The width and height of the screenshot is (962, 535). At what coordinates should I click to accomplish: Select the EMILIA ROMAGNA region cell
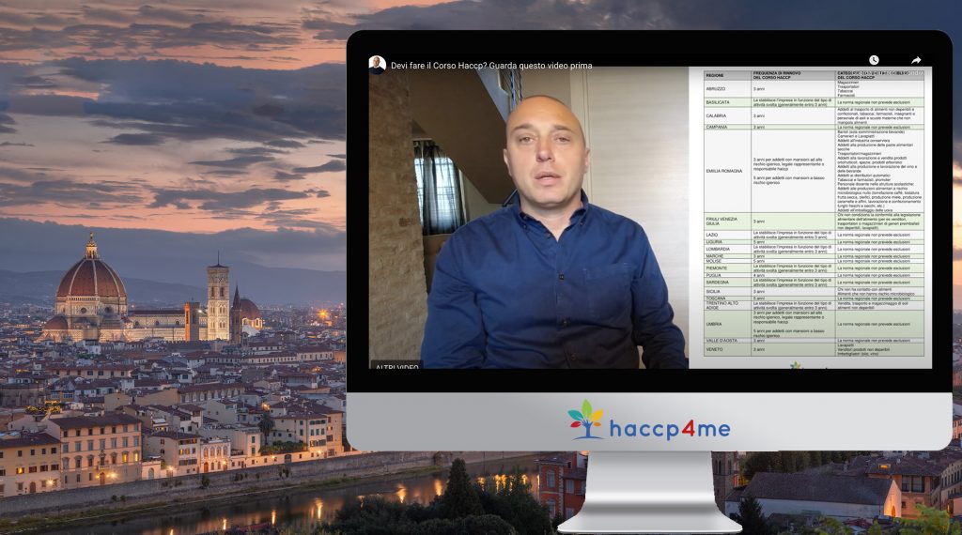[x=723, y=171]
